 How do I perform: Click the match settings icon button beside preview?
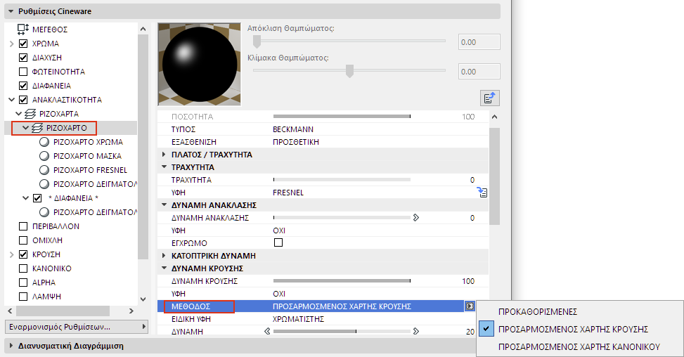coord(490,98)
